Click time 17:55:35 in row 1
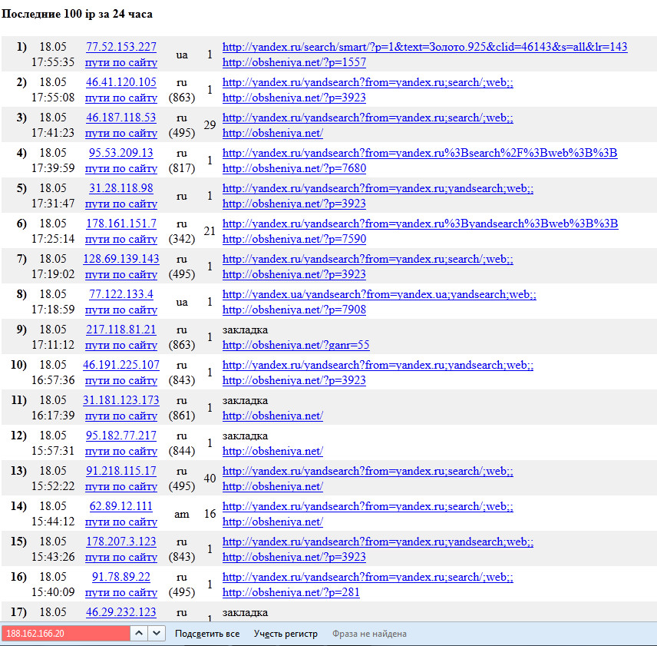The image size is (657, 646). click(x=53, y=62)
